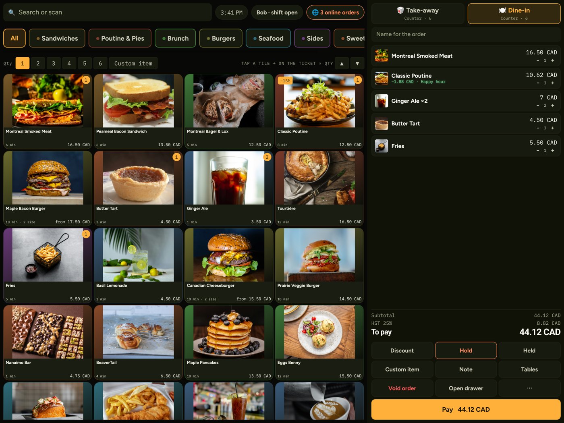Increase Butter Tart quantity on ticket
Screen dimensions: 564x423
click(553, 128)
